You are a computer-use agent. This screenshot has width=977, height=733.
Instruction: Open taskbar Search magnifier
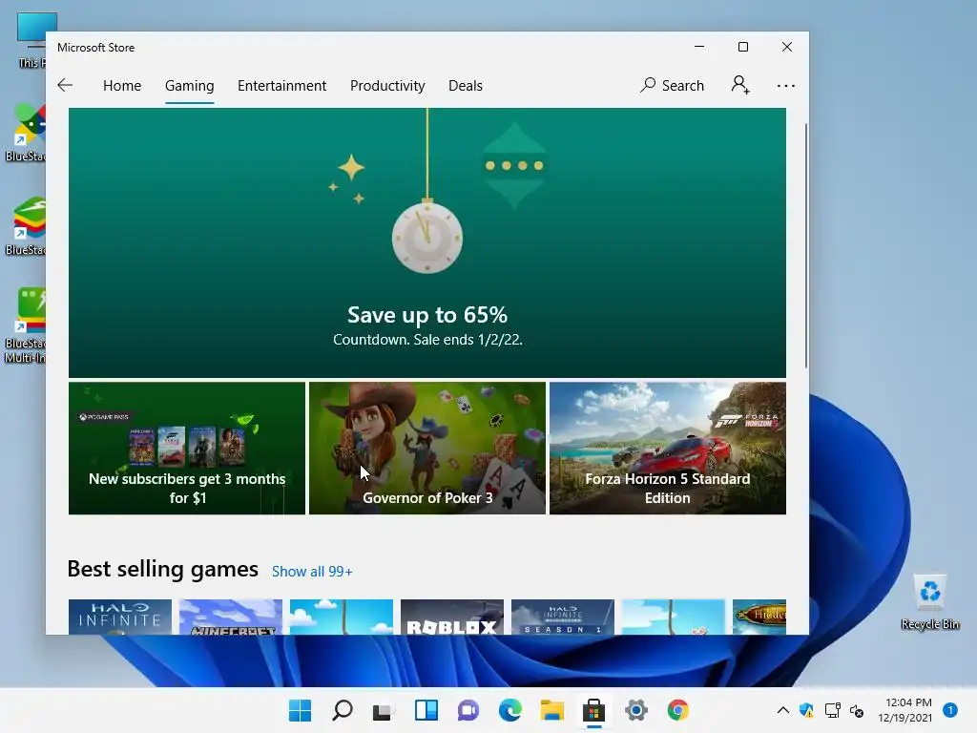point(343,710)
